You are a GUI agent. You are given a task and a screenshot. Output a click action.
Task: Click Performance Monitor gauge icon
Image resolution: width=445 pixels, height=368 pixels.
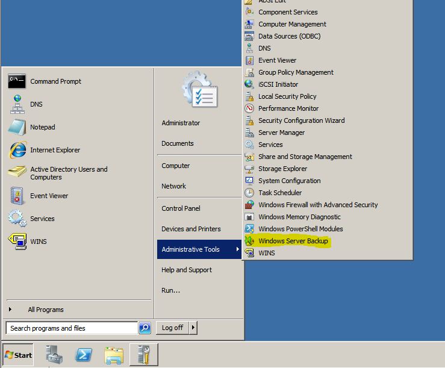point(249,108)
